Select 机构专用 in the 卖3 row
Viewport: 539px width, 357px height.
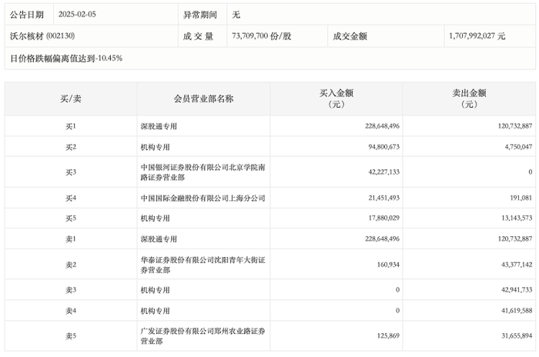(x=155, y=290)
